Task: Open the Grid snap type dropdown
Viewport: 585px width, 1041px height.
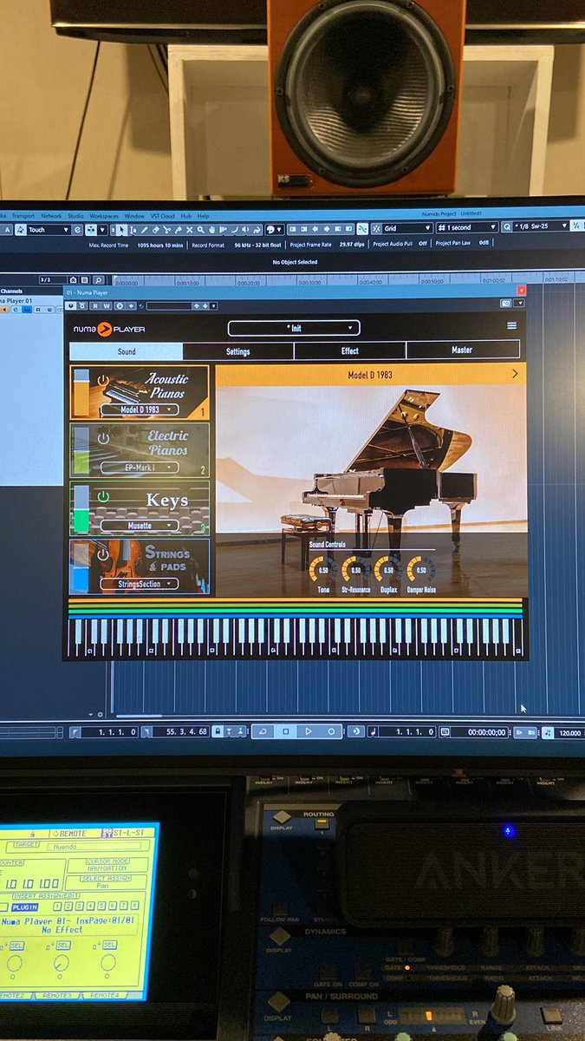Action: (x=407, y=228)
